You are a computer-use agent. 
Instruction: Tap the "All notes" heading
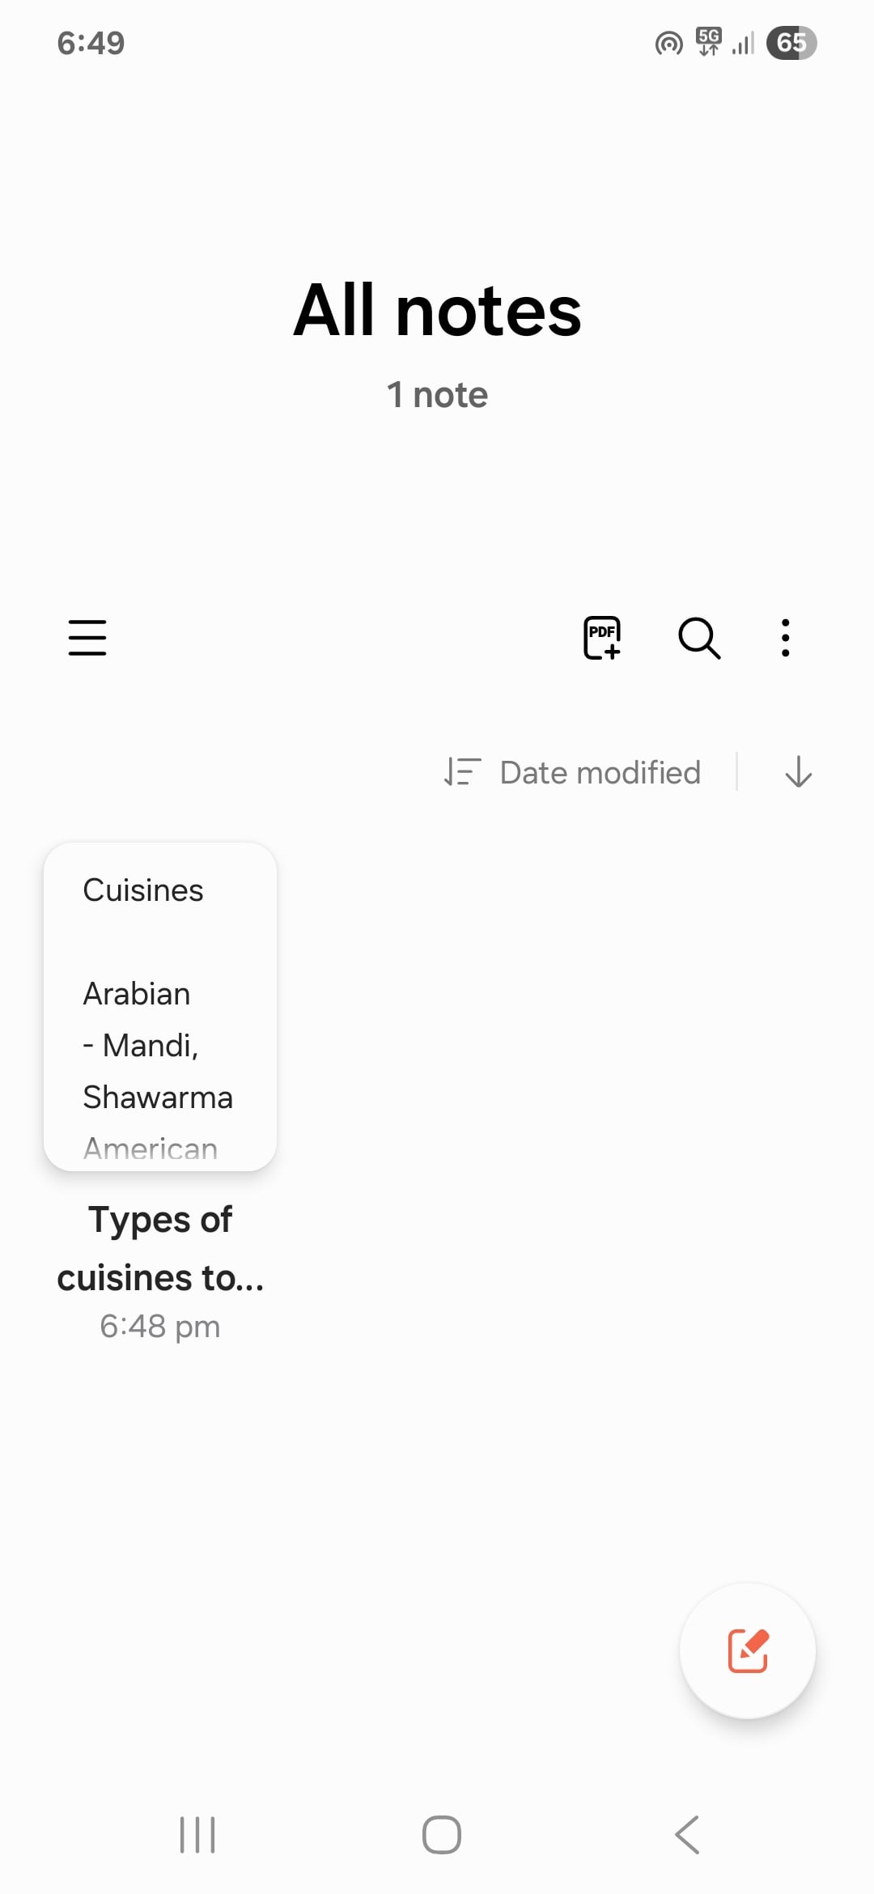click(x=437, y=311)
